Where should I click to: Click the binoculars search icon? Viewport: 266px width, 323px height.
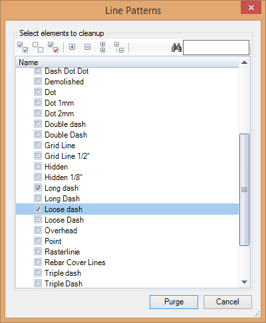[x=176, y=47]
